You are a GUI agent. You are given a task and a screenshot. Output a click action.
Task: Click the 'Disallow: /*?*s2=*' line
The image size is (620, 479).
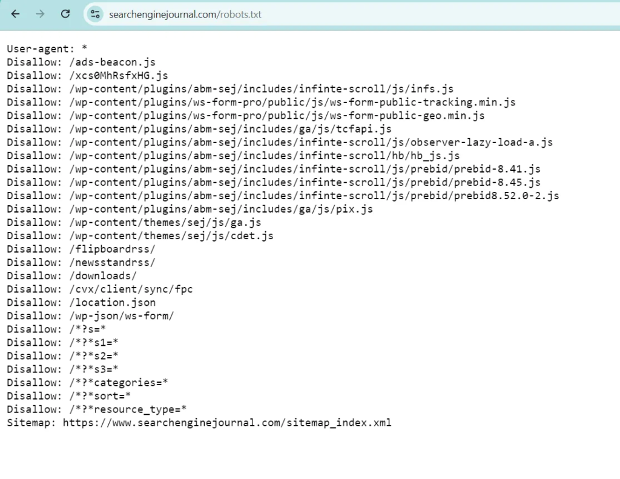[62, 356]
